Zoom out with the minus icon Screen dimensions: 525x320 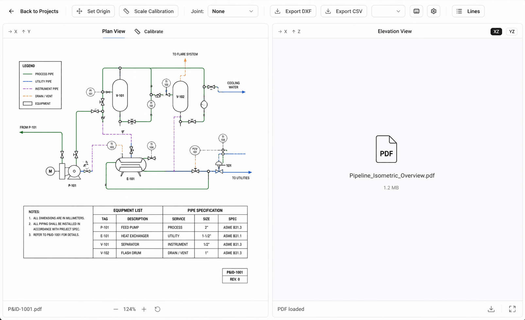tap(116, 309)
